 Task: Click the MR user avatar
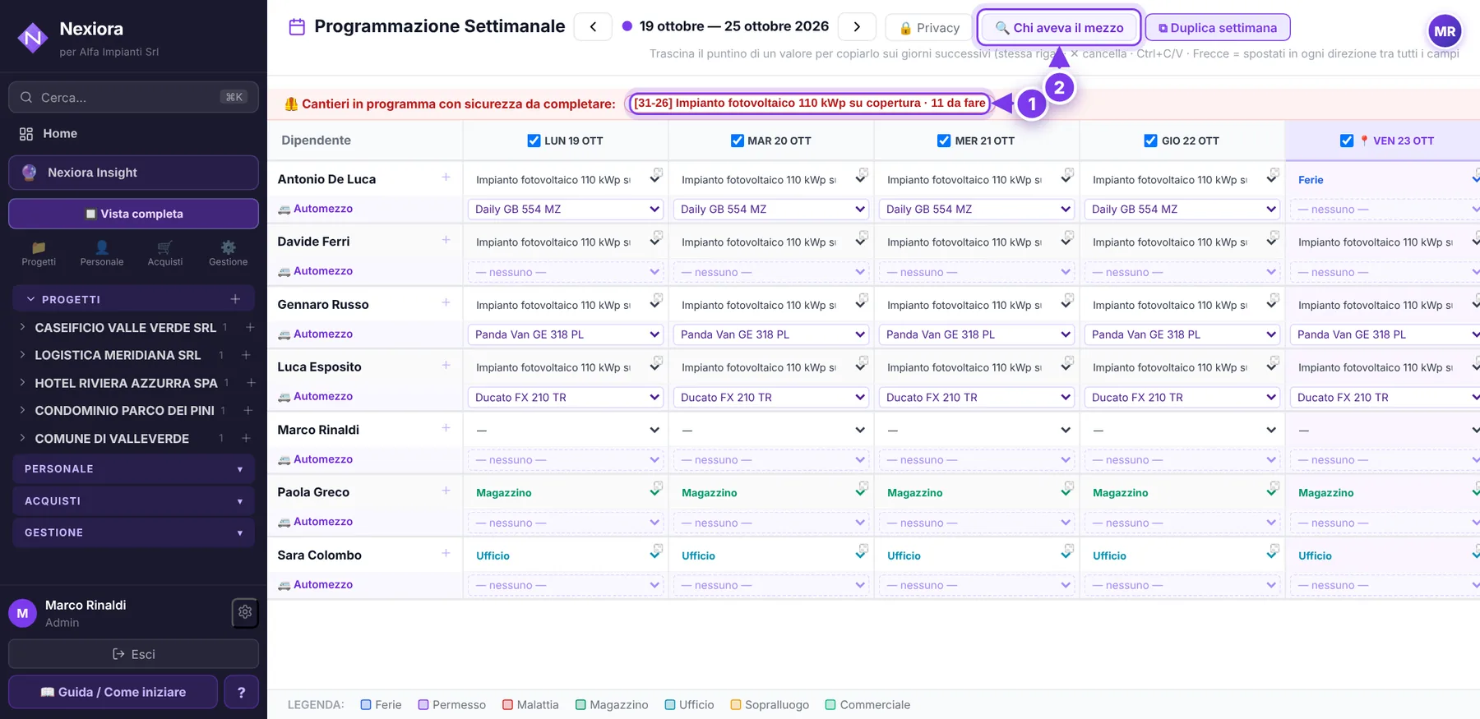pyautogui.click(x=1445, y=32)
